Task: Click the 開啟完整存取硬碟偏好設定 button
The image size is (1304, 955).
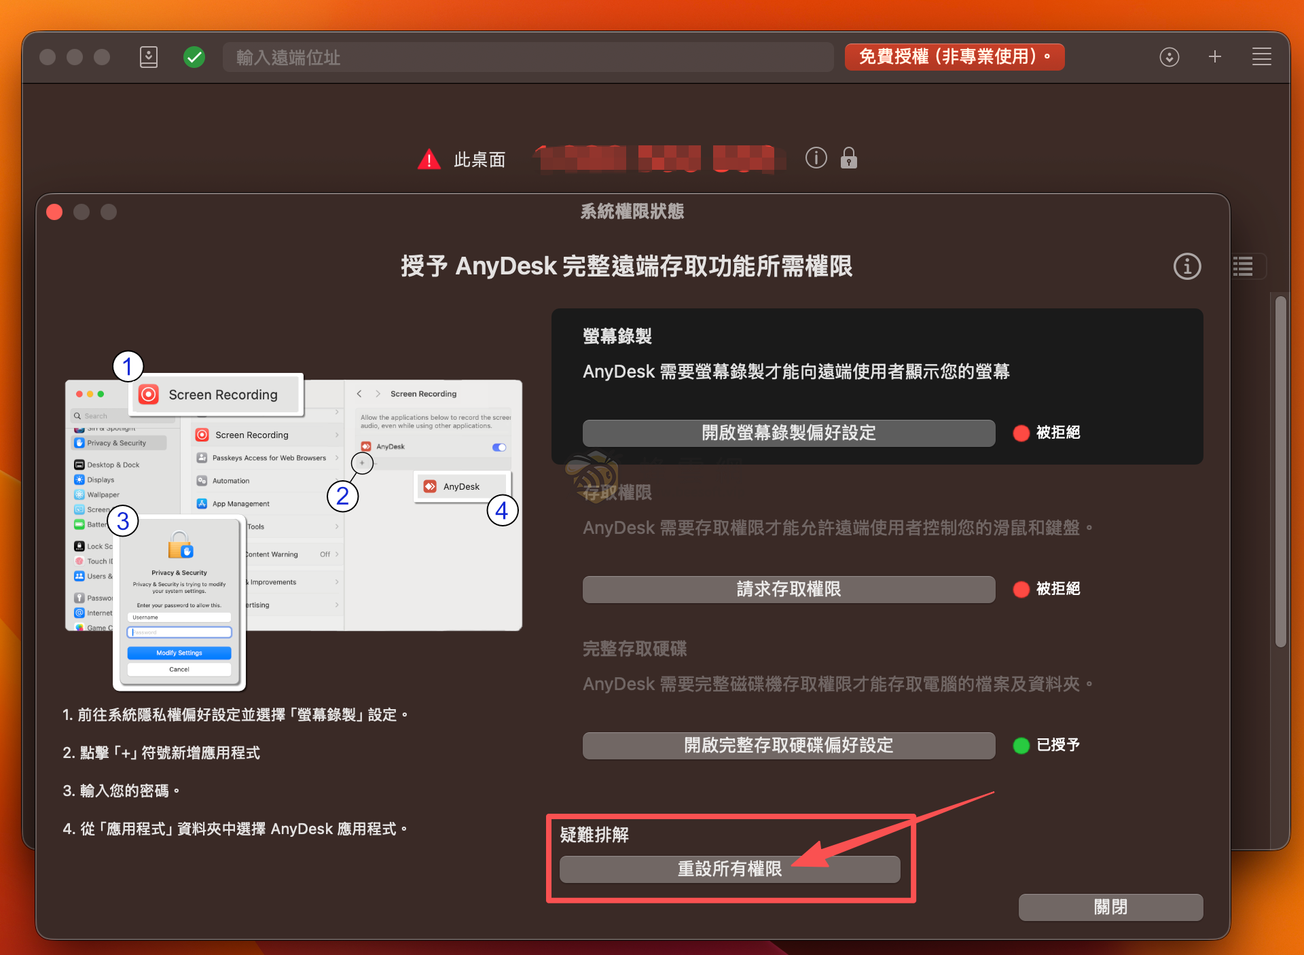Action: click(x=789, y=745)
